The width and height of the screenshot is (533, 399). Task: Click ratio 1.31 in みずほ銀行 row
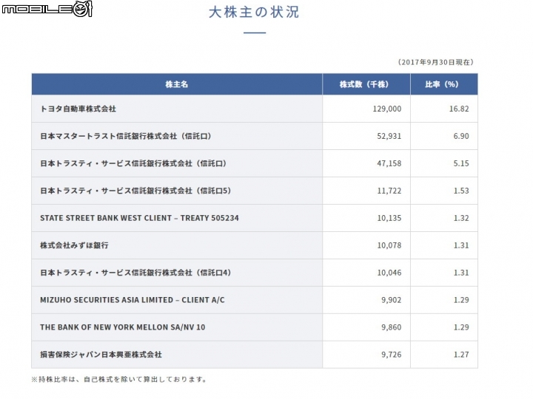point(461,245)
